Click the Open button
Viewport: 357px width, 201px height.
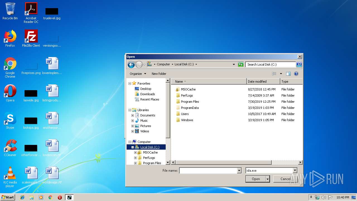(256, 179)
